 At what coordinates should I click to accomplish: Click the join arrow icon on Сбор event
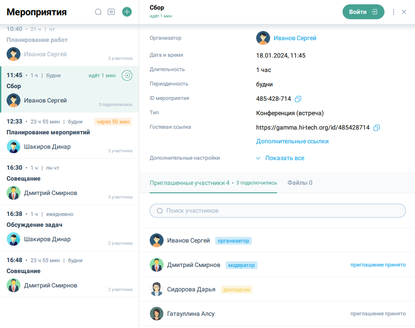point(126,75)
